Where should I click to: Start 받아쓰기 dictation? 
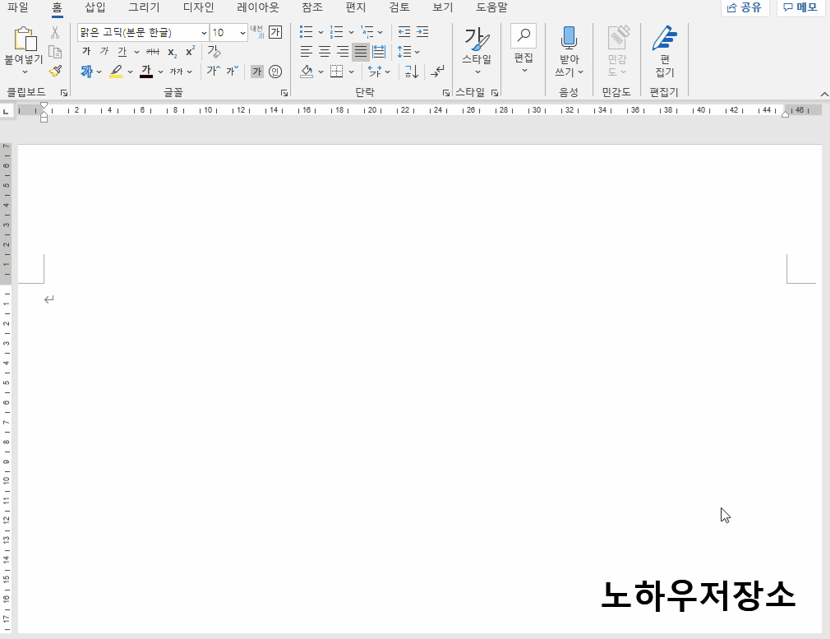pyautogui.click(x=569, y=51)
